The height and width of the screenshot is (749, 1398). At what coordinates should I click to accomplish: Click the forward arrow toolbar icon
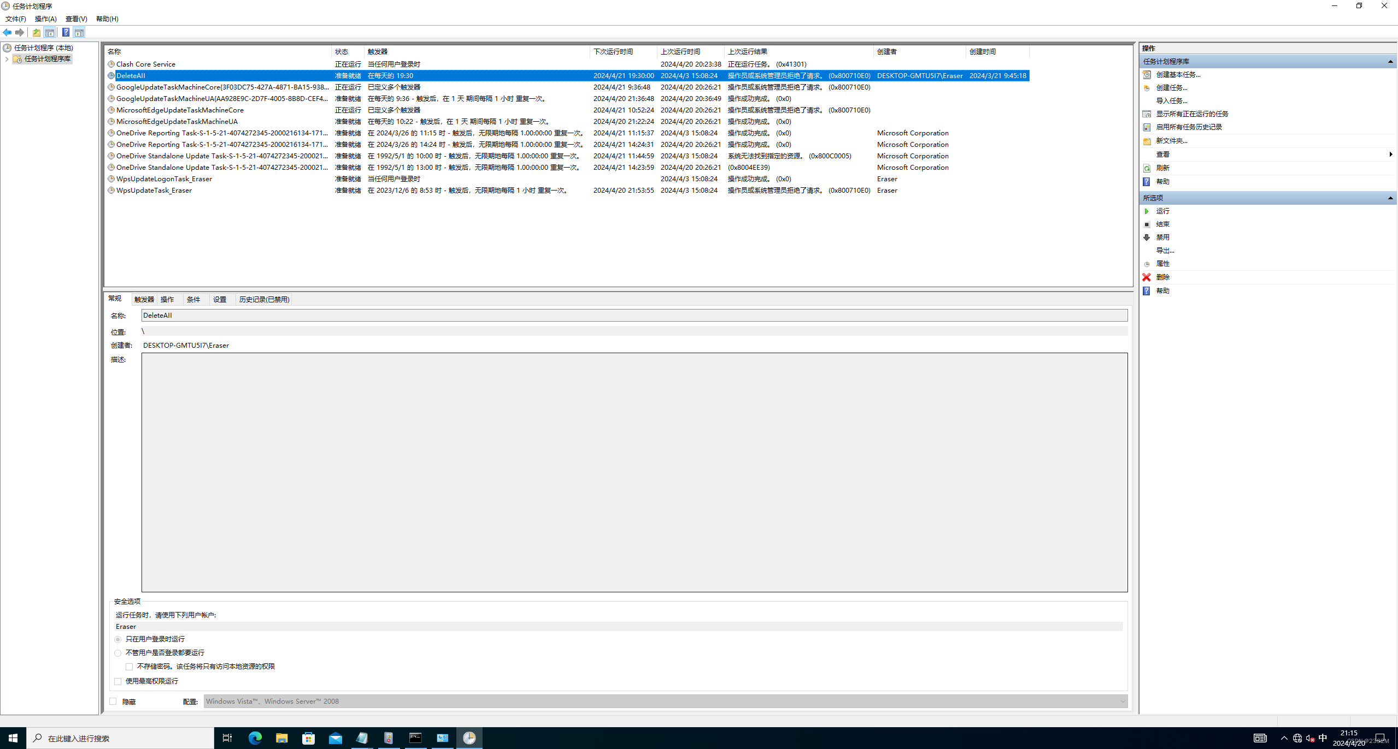pyautogui.click(x=20, y=33)
